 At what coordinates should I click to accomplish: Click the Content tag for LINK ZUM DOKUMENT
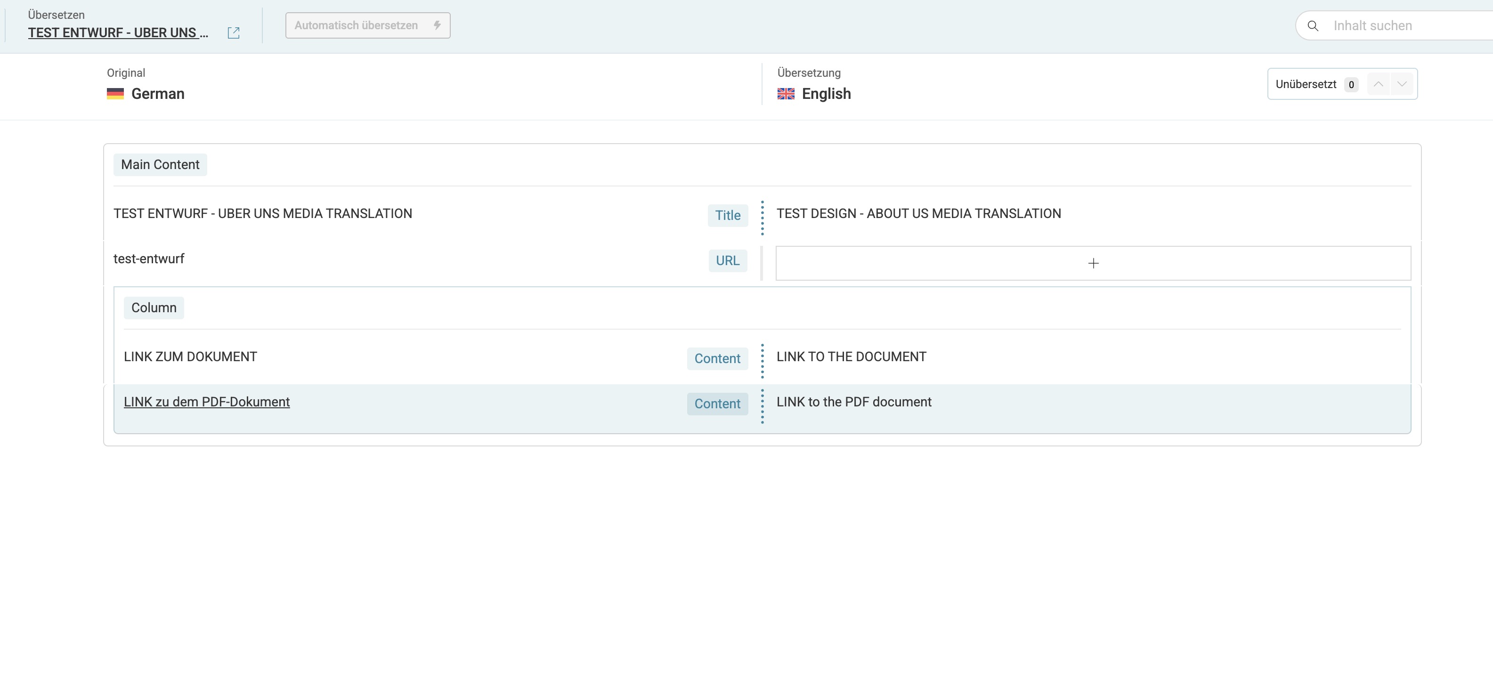tap(717, 359)
